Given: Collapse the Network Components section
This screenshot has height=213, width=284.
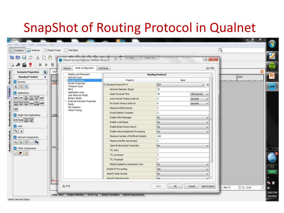Looking at the screenshot, I should pos(15,137).
